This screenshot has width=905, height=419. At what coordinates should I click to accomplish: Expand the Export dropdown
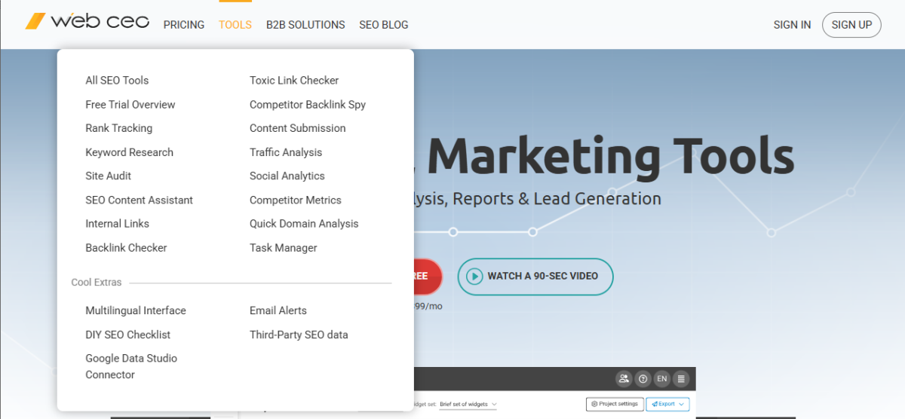pyautogui.click(x=668, y=404)
